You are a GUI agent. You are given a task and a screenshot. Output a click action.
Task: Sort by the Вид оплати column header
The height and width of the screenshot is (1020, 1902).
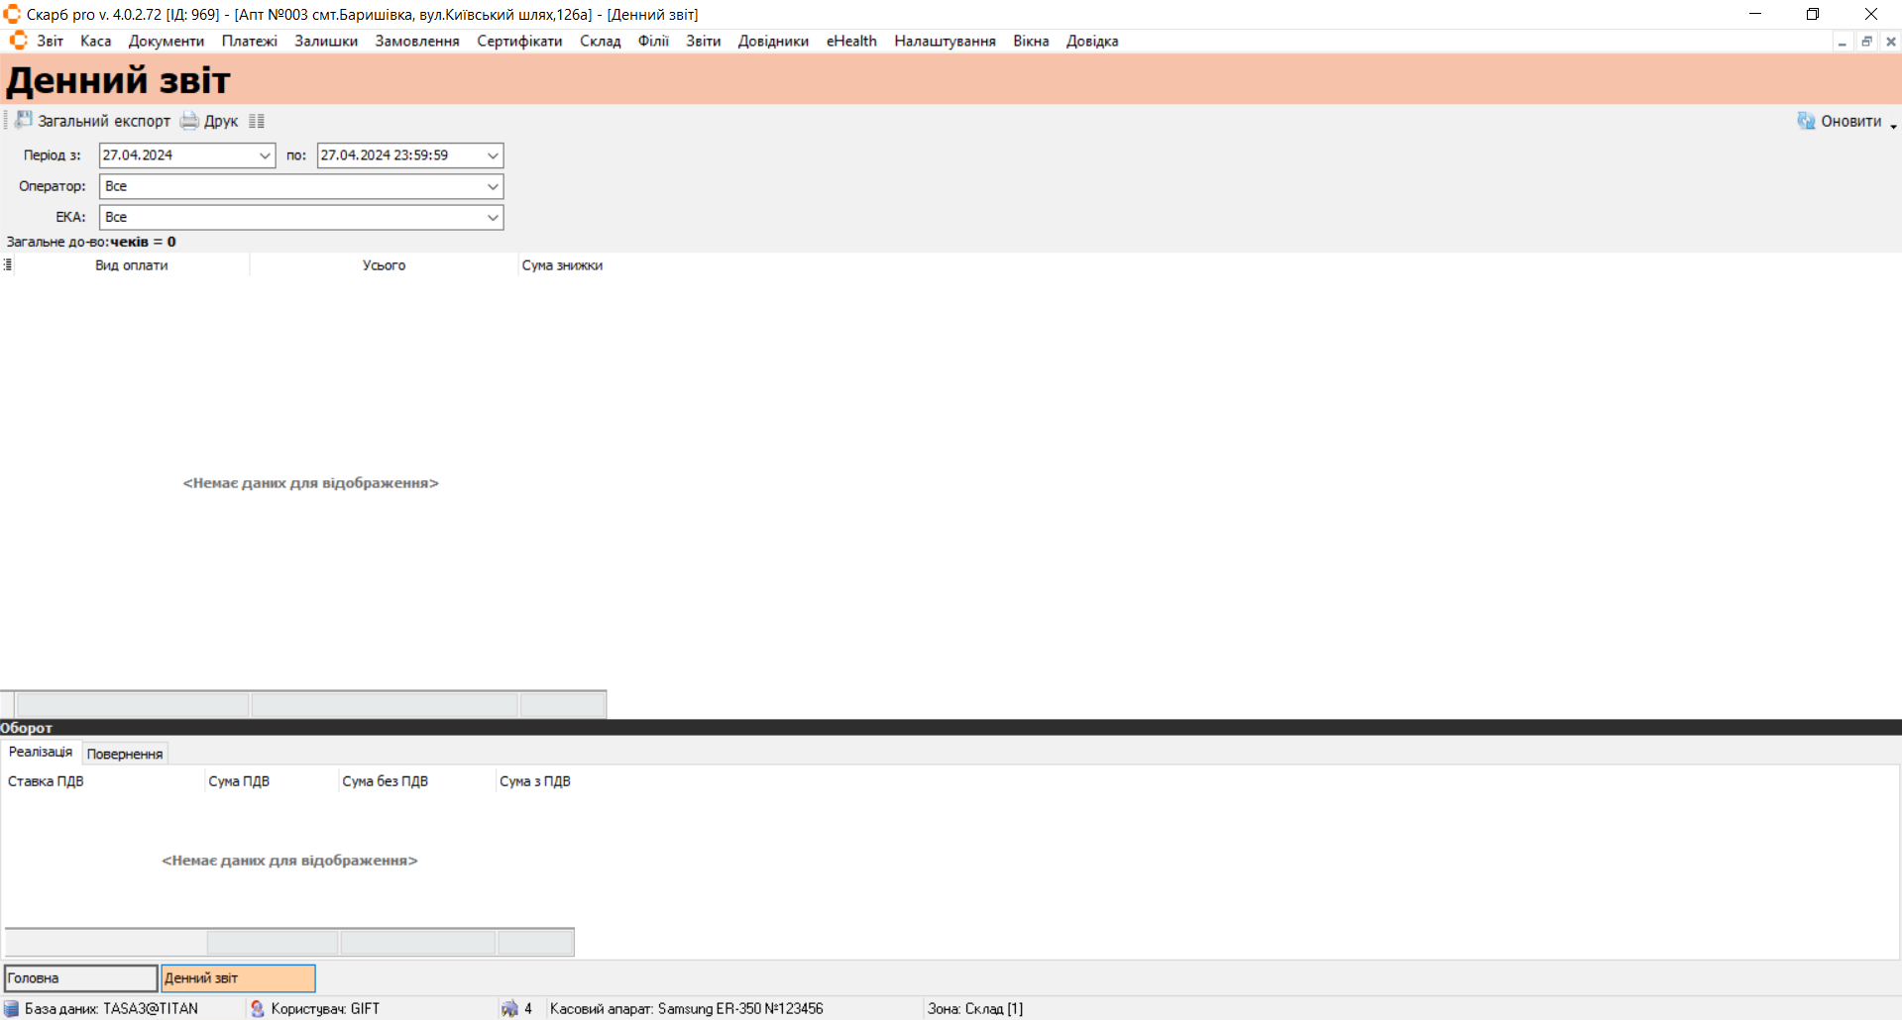click(132, 265)
